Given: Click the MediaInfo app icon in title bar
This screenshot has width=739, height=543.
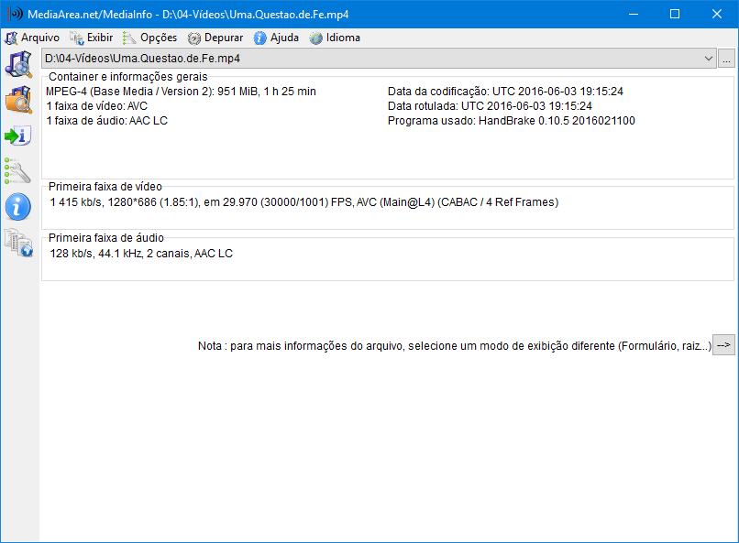Looking at the screenshot, I should pyautogui.click(x=15, y=14).
